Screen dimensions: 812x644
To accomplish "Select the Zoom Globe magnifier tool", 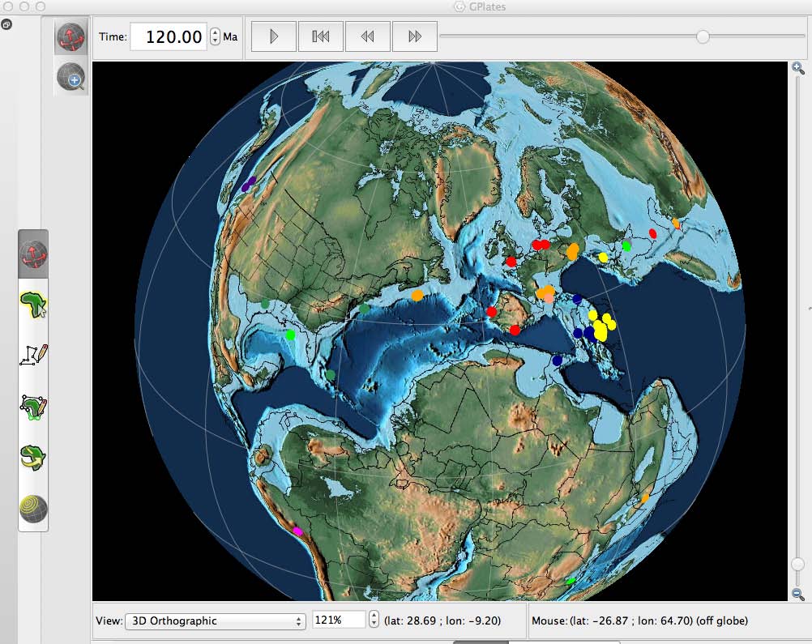I will pos(71,77).
